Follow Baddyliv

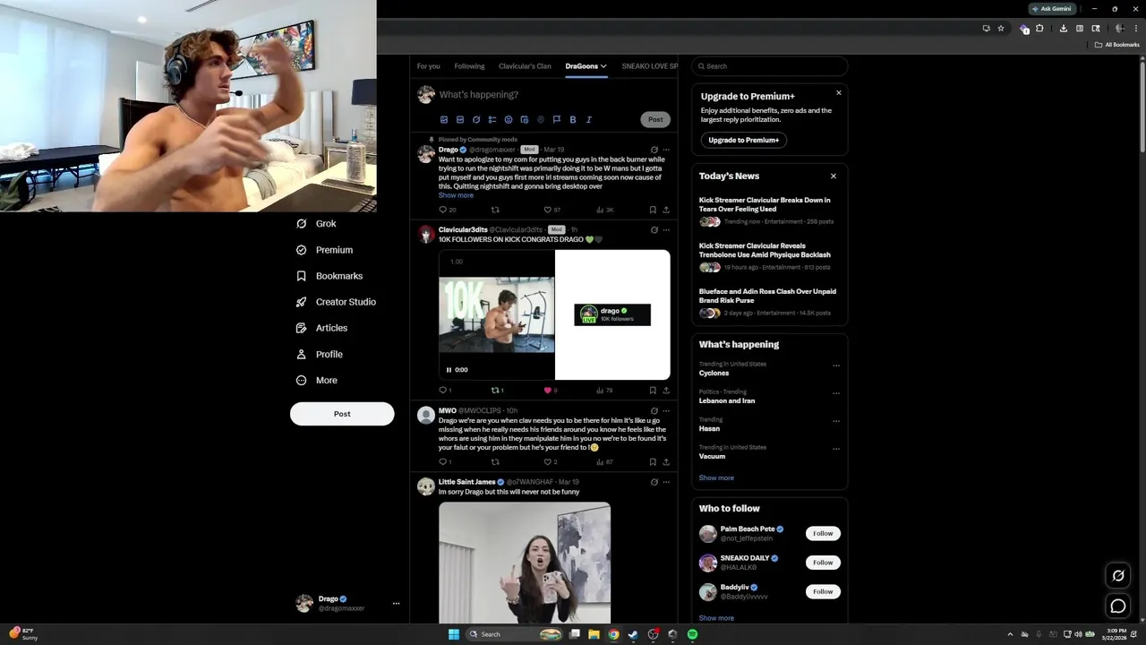(823, 591)
